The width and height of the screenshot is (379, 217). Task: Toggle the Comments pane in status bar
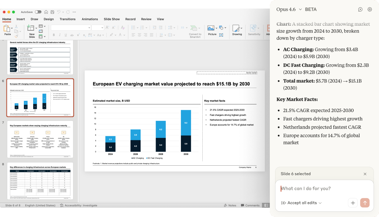(249, 205)
